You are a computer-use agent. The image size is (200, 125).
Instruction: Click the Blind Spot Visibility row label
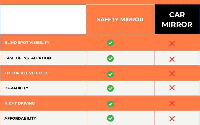[27, 43]
